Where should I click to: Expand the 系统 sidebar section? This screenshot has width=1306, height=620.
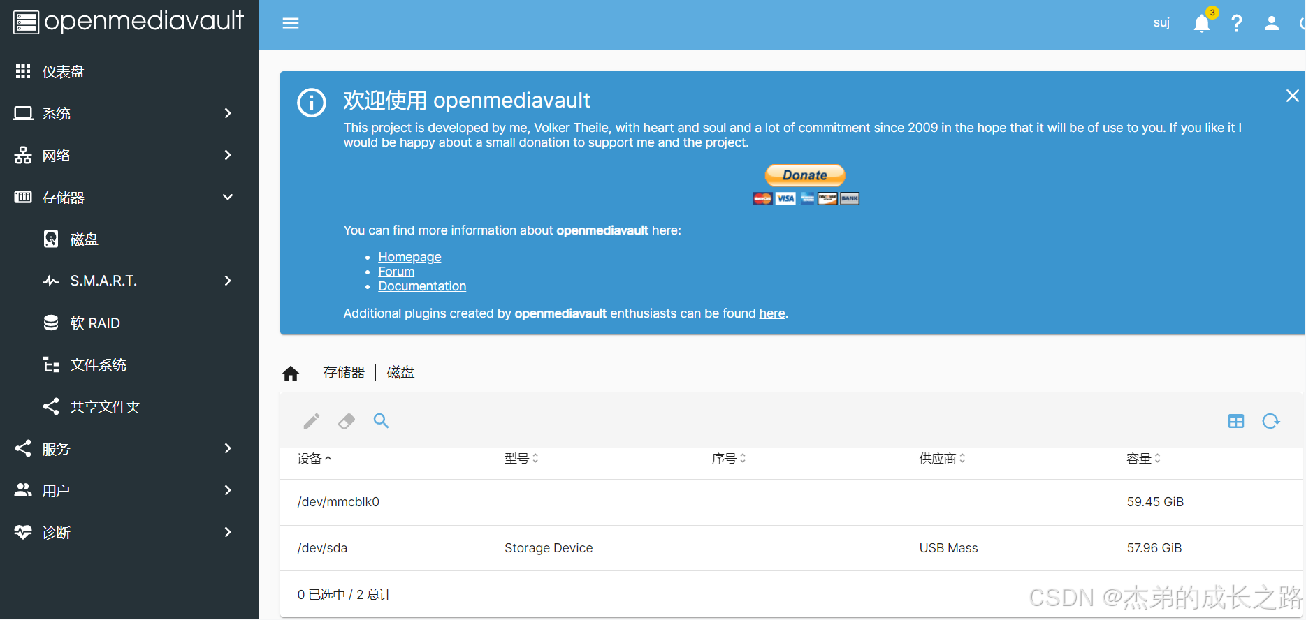129,113
